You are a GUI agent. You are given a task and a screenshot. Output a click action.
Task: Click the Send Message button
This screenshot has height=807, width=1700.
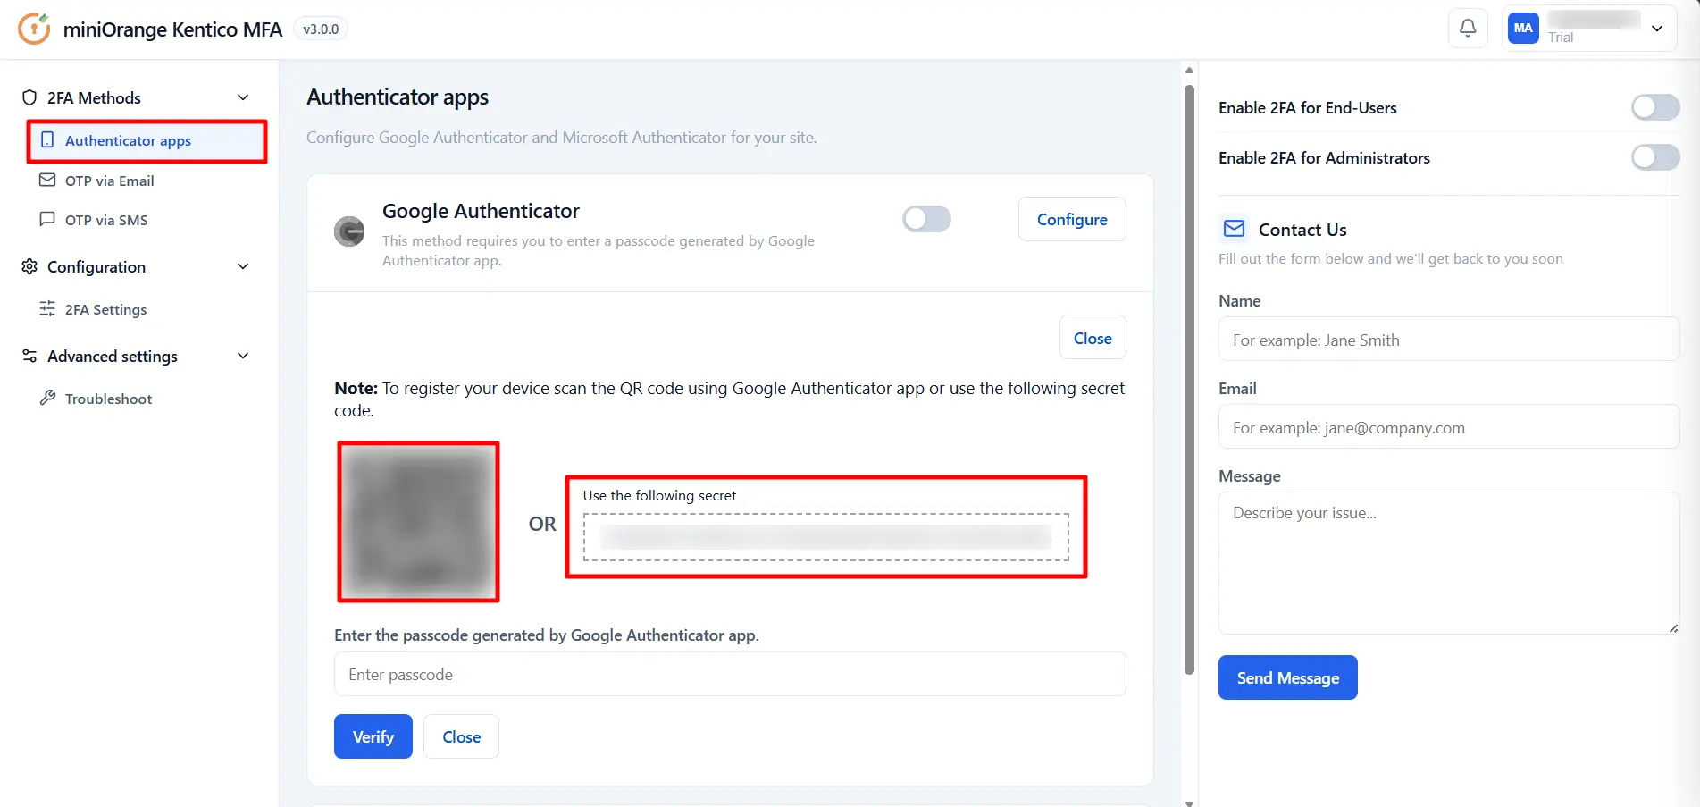tap(1287, 677)
